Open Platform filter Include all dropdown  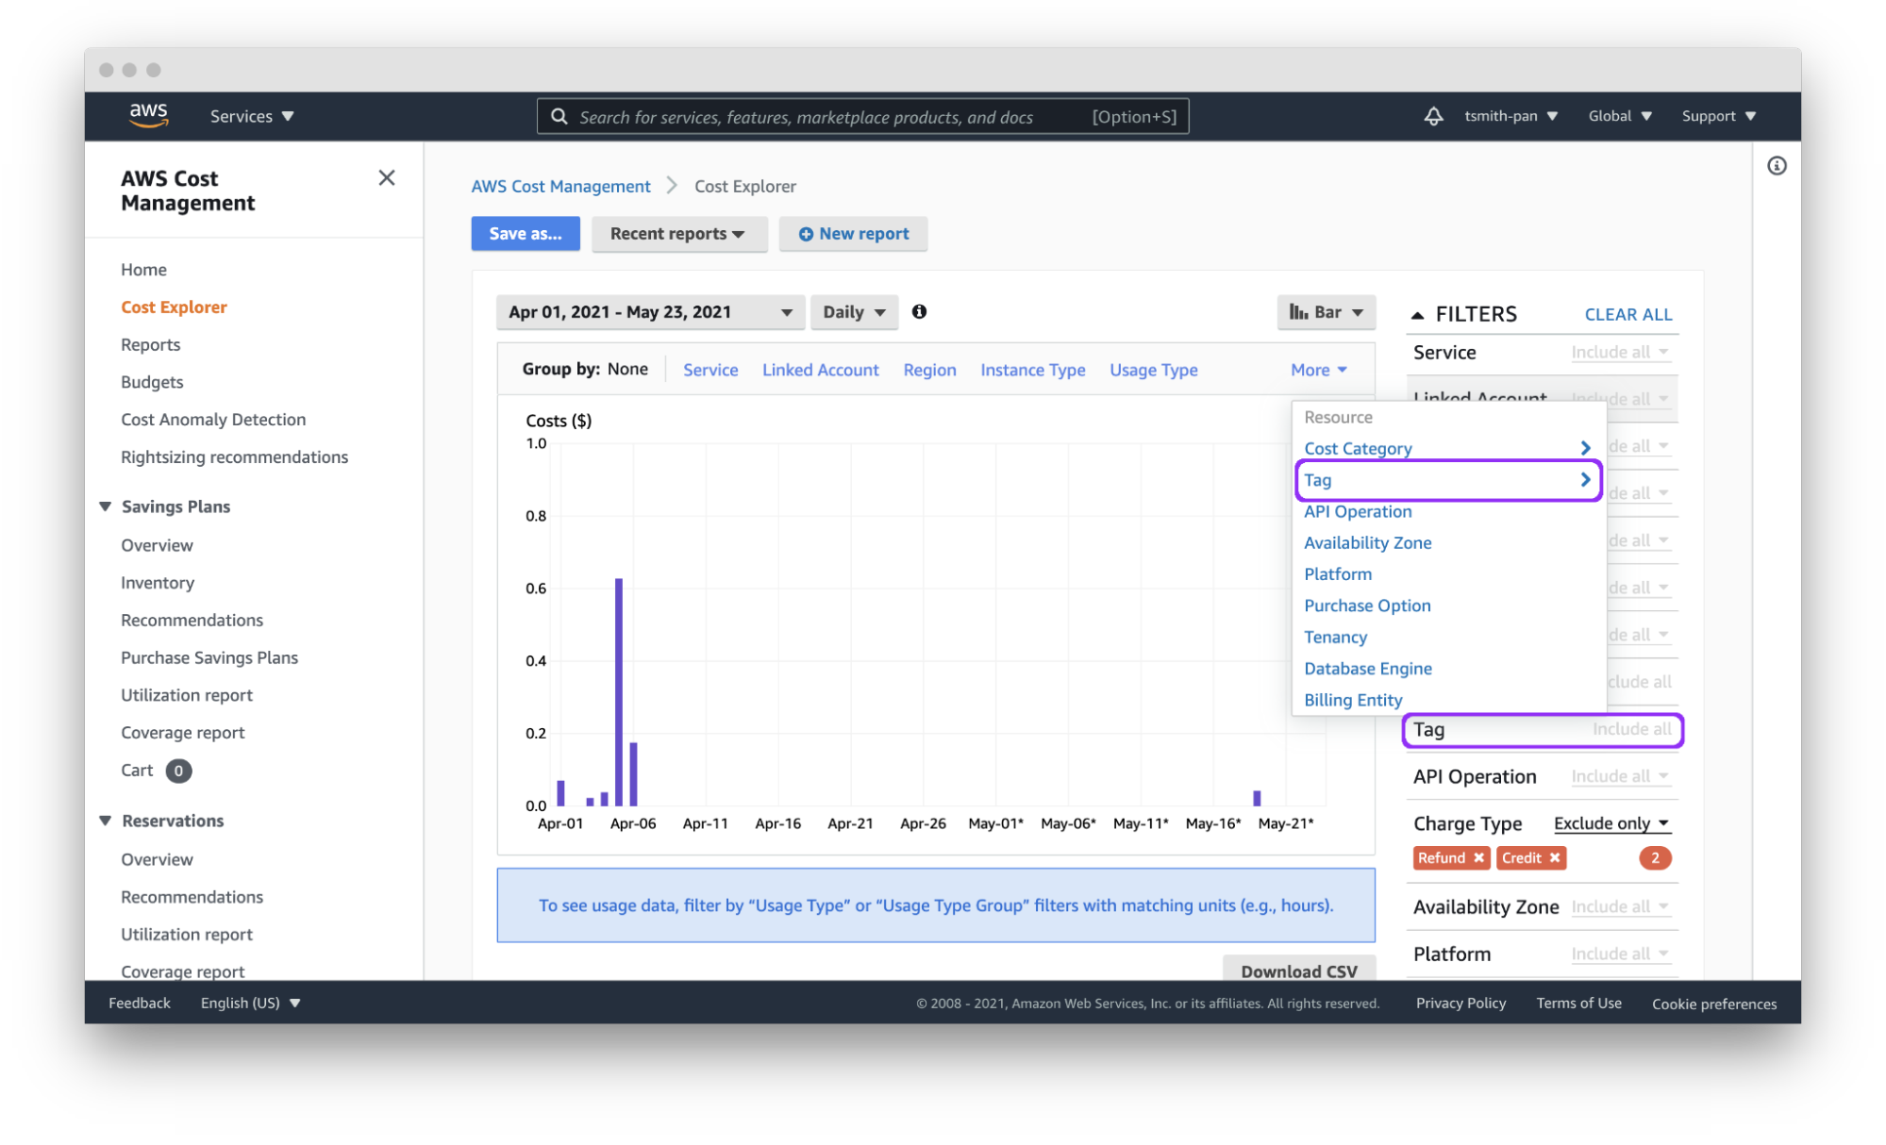pos(1620,954)
